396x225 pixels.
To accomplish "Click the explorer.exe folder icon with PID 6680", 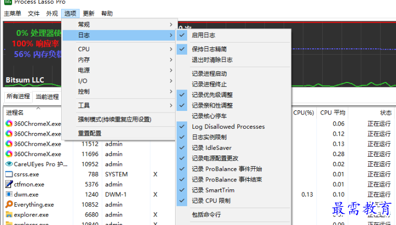I will (9, 214).
